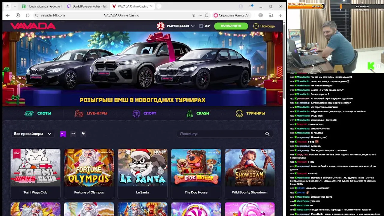The image size is (384, 216).
Task: Click the green Пополнить deposit button
Action: click(231, 26)
